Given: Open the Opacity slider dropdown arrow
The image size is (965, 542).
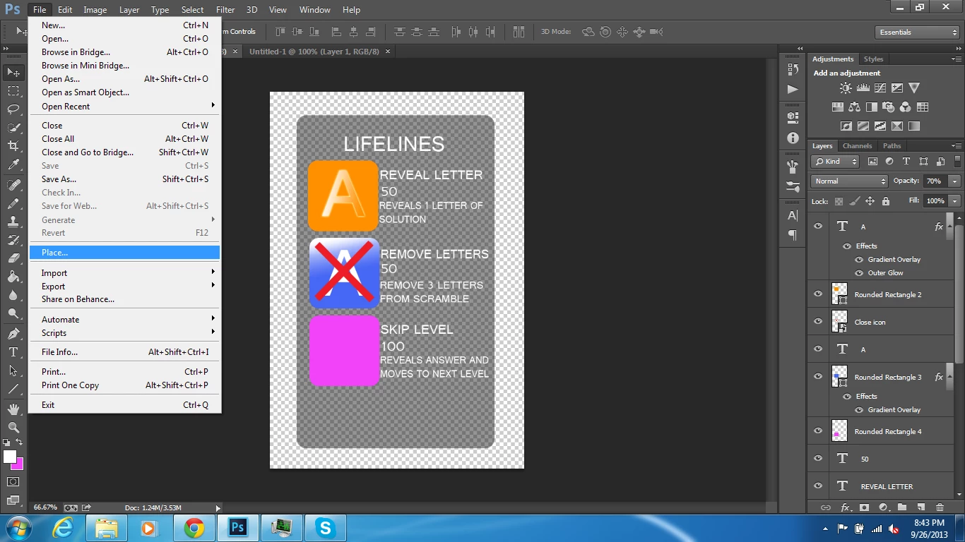Looking at the screenshot, I should coord(955,181).
